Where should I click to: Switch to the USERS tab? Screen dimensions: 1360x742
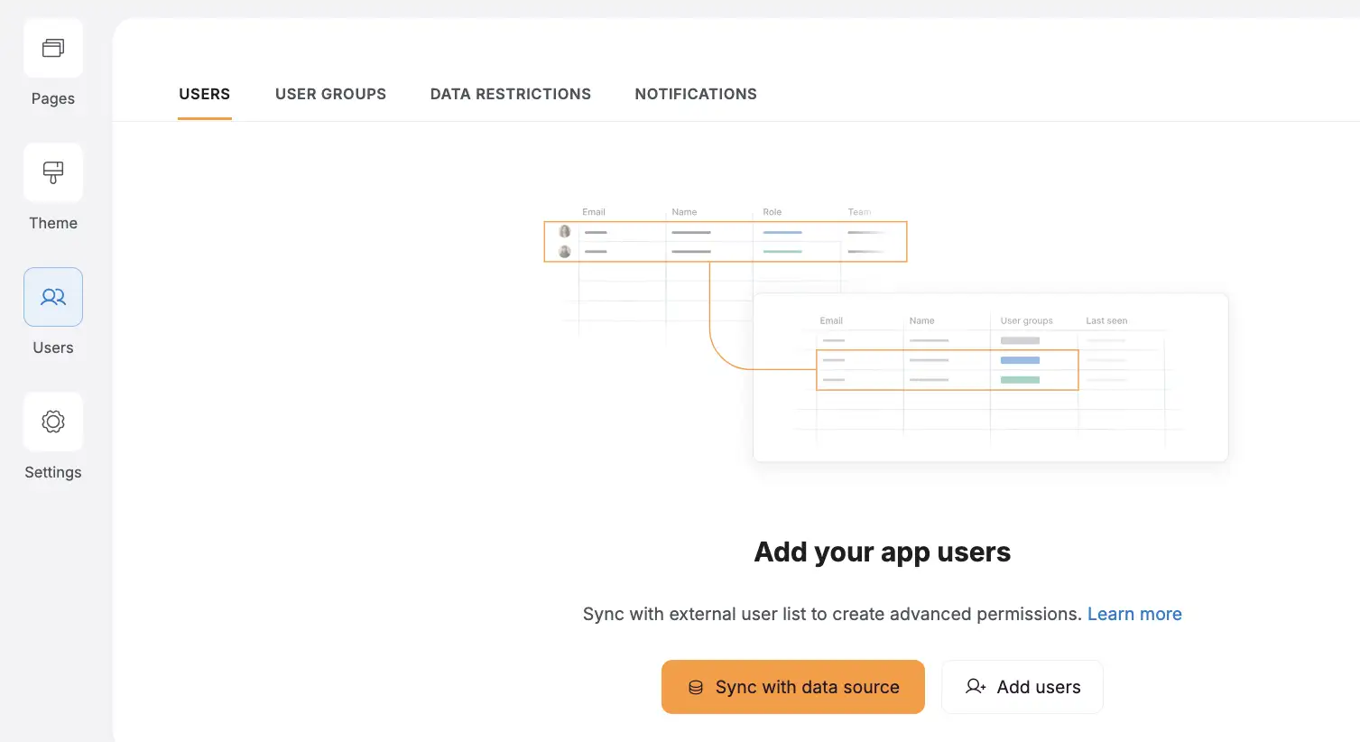tap(205, 94)
